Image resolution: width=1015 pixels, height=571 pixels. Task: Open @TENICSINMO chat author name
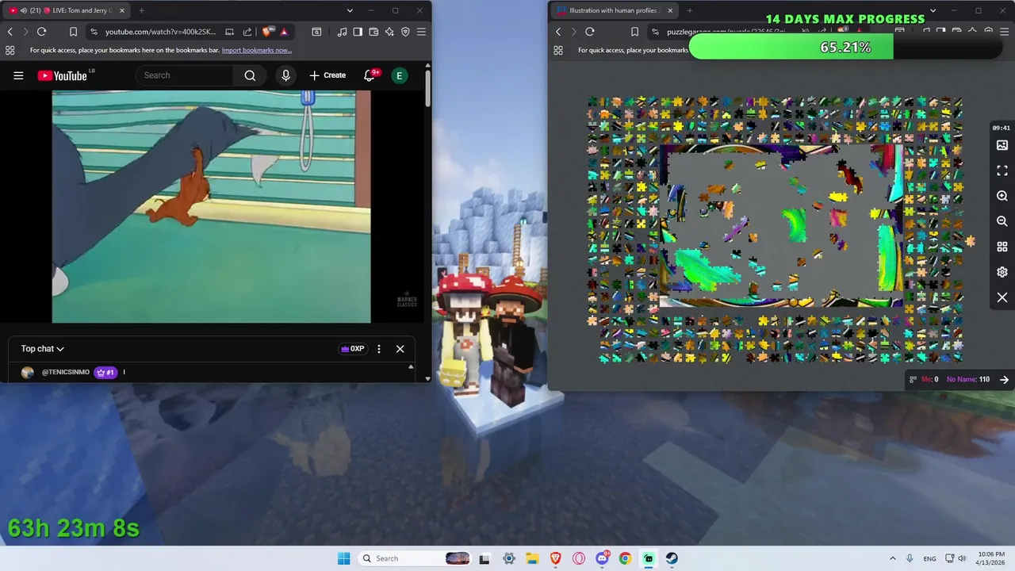point(66,372)
